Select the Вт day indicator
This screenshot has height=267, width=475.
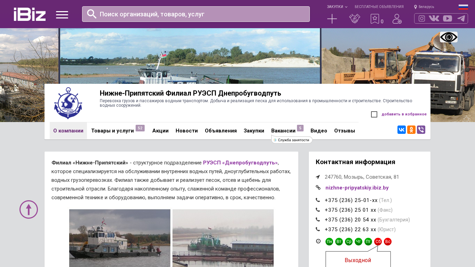pyautogui.click(x=339, y=242)
